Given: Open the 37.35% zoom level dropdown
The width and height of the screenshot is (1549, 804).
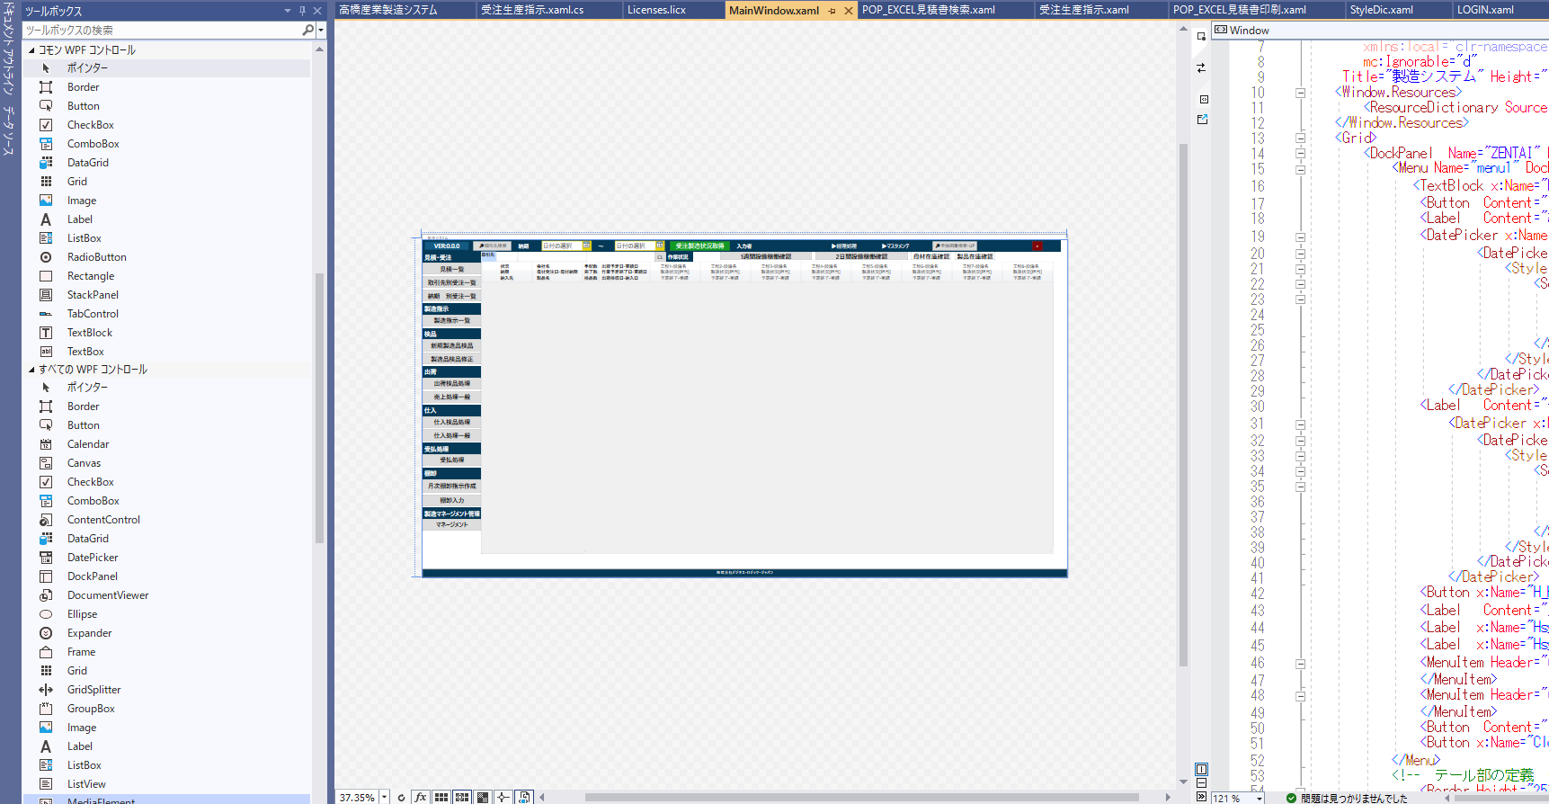Looking at the screenshot, I should coord(384,798).
